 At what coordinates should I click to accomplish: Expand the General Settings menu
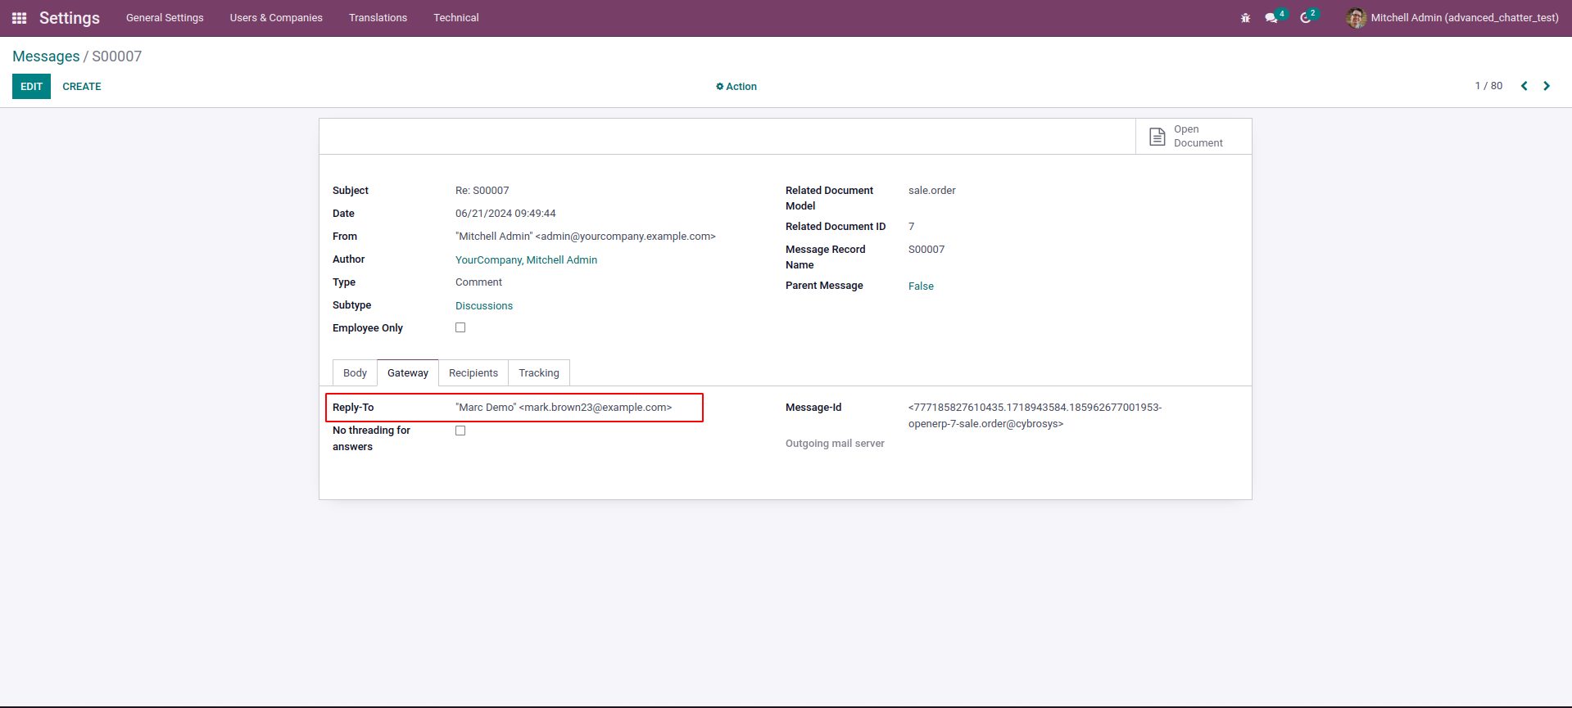pos(165,18)
